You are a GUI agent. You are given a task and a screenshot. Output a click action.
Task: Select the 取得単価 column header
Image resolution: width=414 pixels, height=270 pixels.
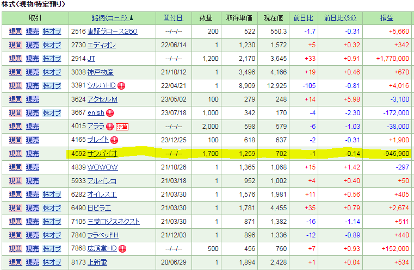point(239,18)
